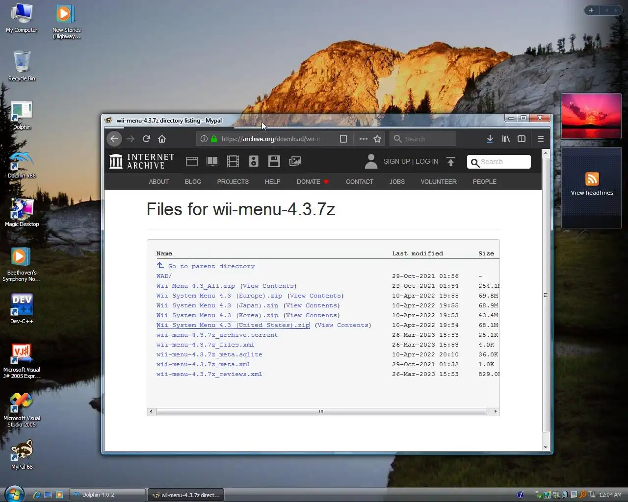The image size is (628, 502).
Task: Download Wii System Menu 4.3 (Europe).zip
Action: coord(219,296)
